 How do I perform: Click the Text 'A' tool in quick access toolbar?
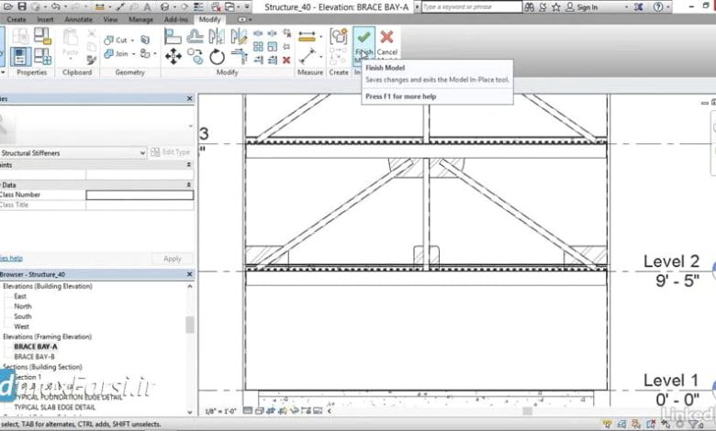pyautogui.click(x=147, y=7)
